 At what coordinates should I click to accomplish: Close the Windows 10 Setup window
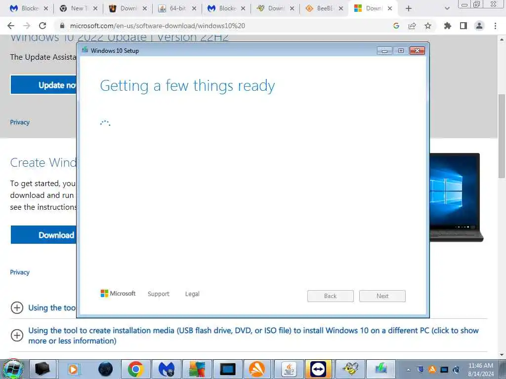[x=417, y=51]
